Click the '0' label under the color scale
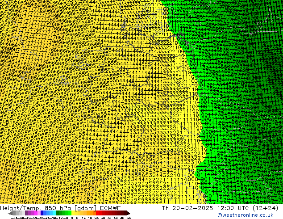 pyautogui.click(x=72, y=218)
